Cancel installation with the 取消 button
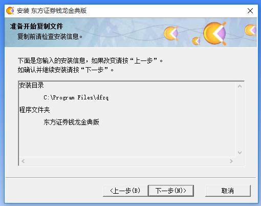The width and height of the screenshot is (261, 206). (x=228, y=191)
